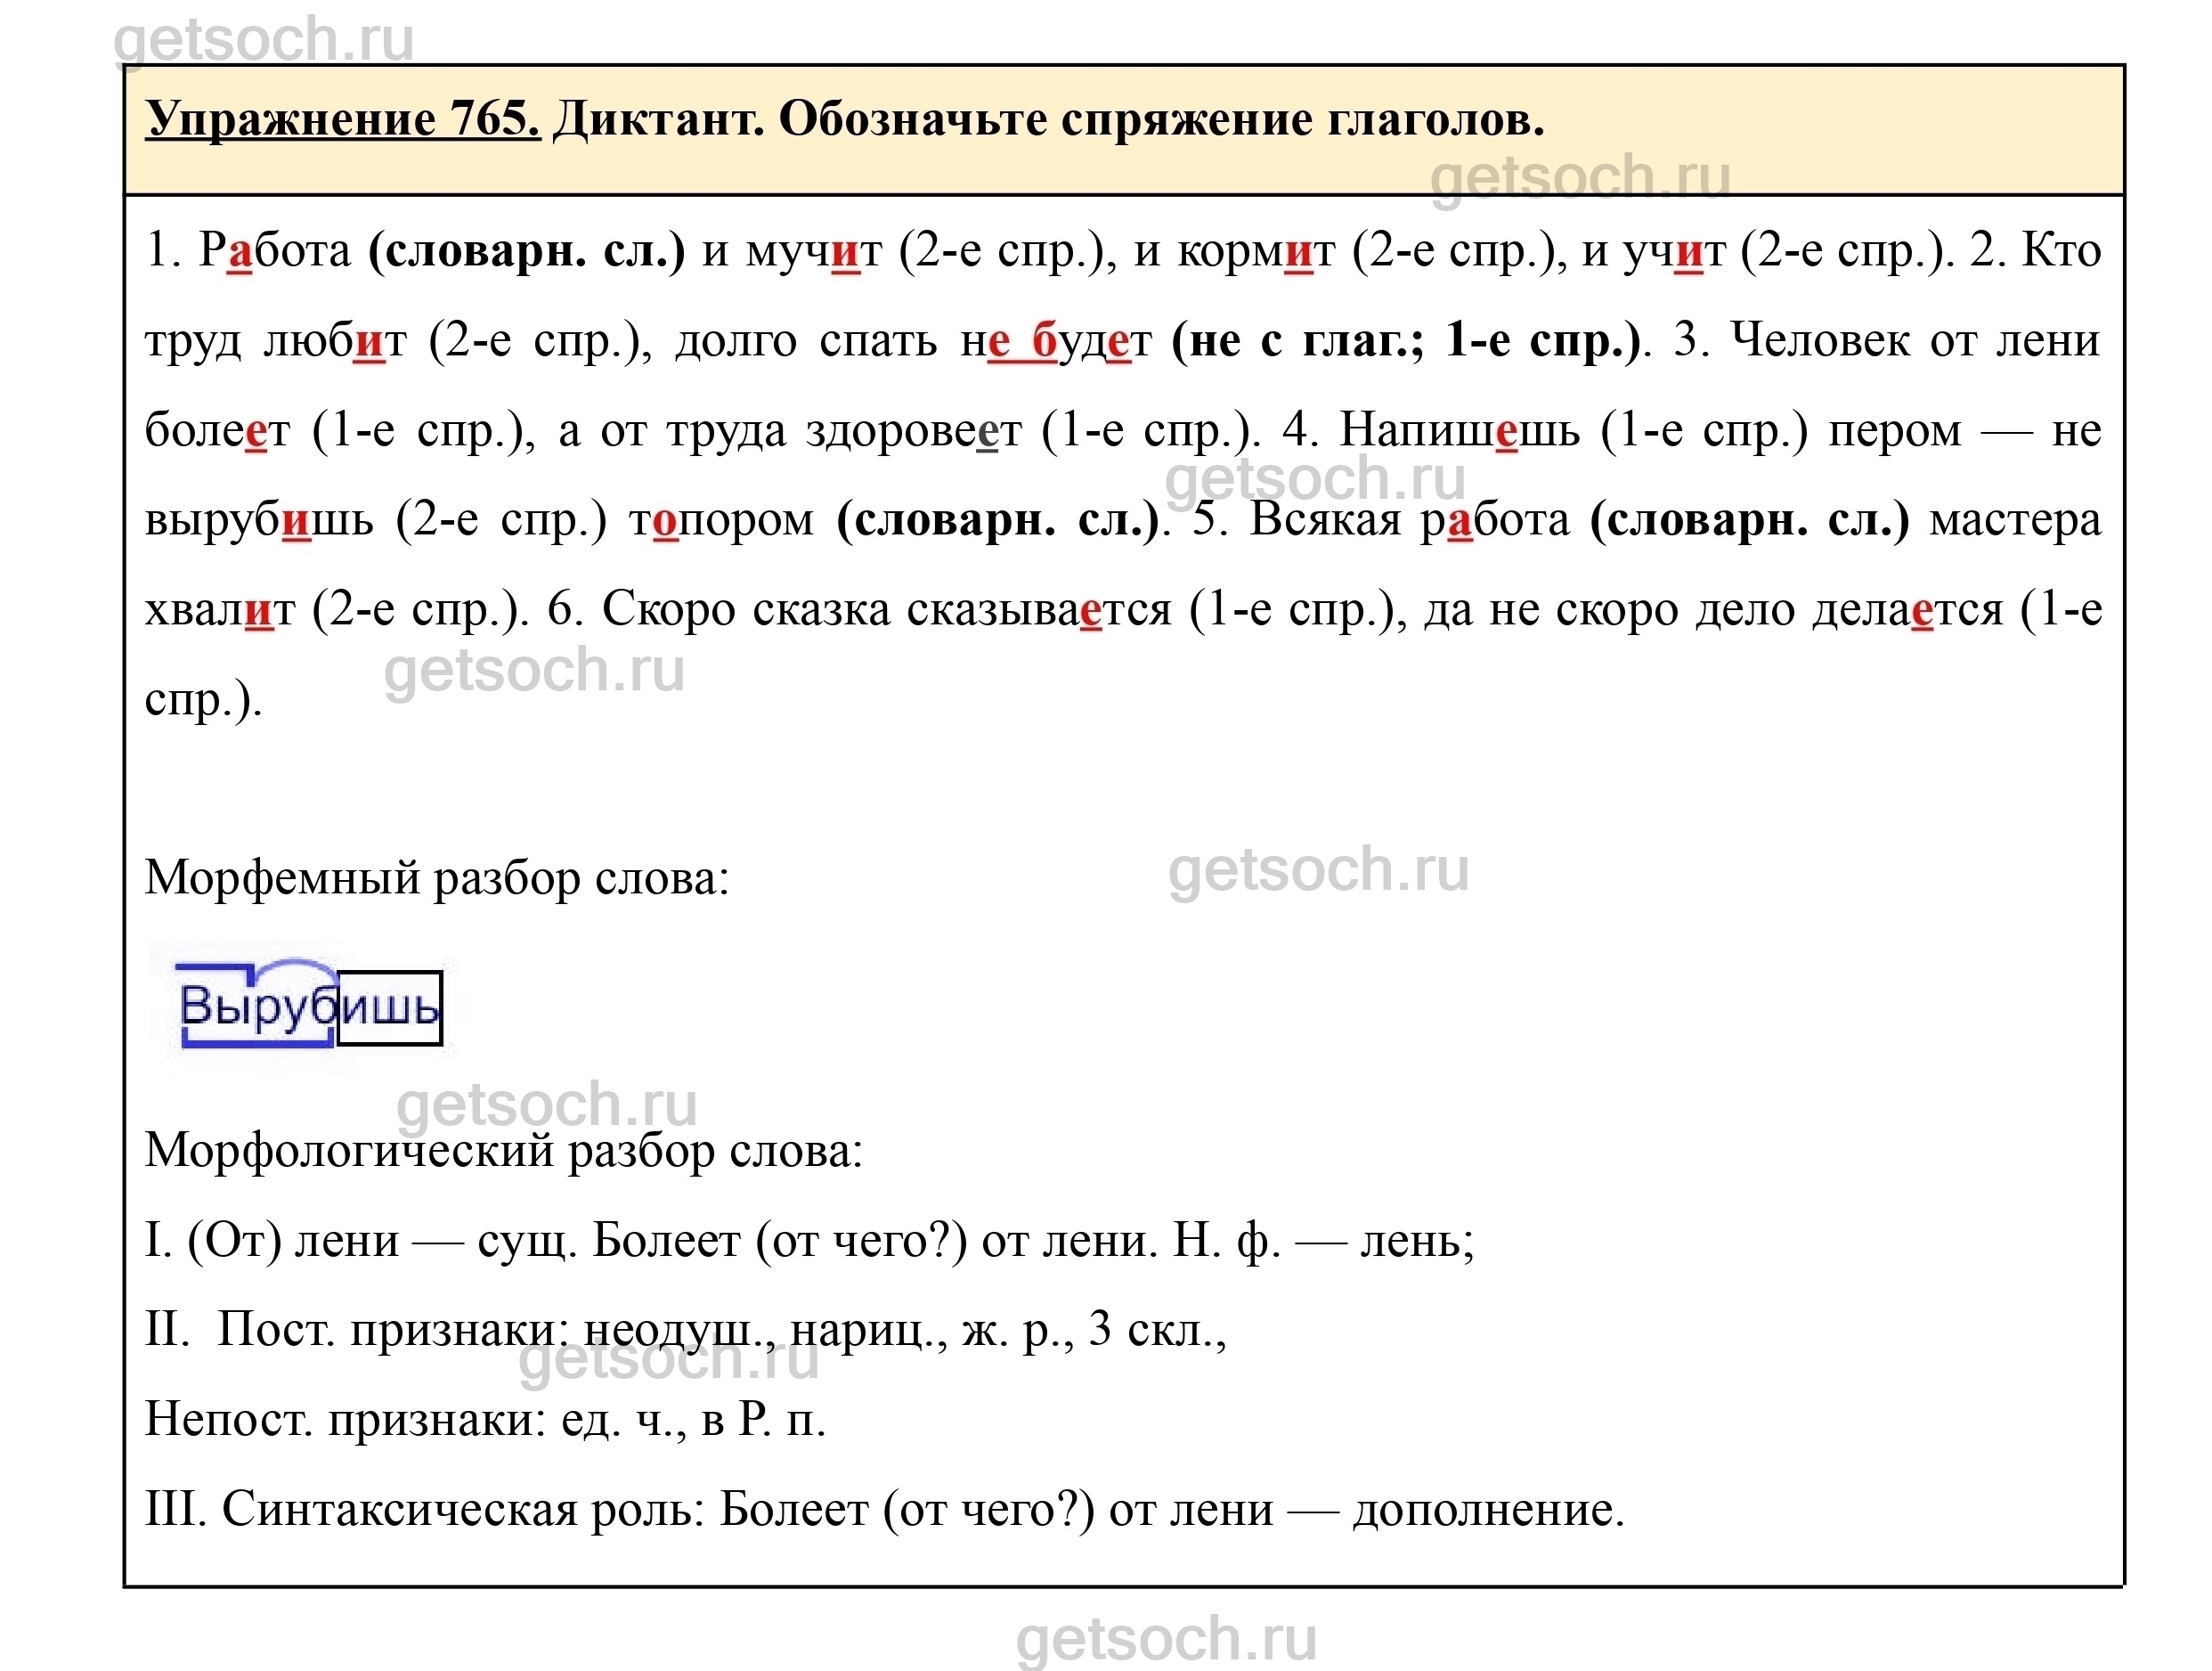Image resolution: width=2212 pixels, height=1671 pixels.
Task: Click the heading text 'Диктант. Обозначьте спряжение глаголов.'
Action: 1048,120
